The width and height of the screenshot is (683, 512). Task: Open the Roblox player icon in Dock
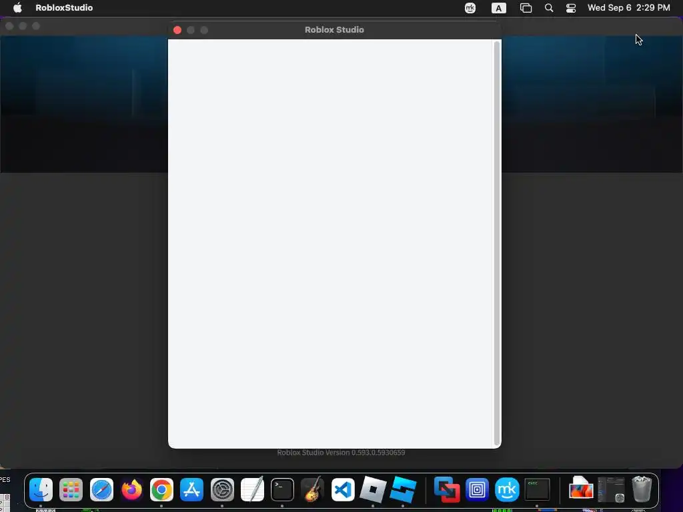click(x=373, y=489)
